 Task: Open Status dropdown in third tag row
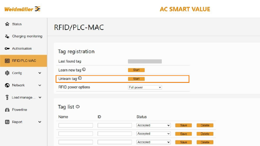click(153, 142)
